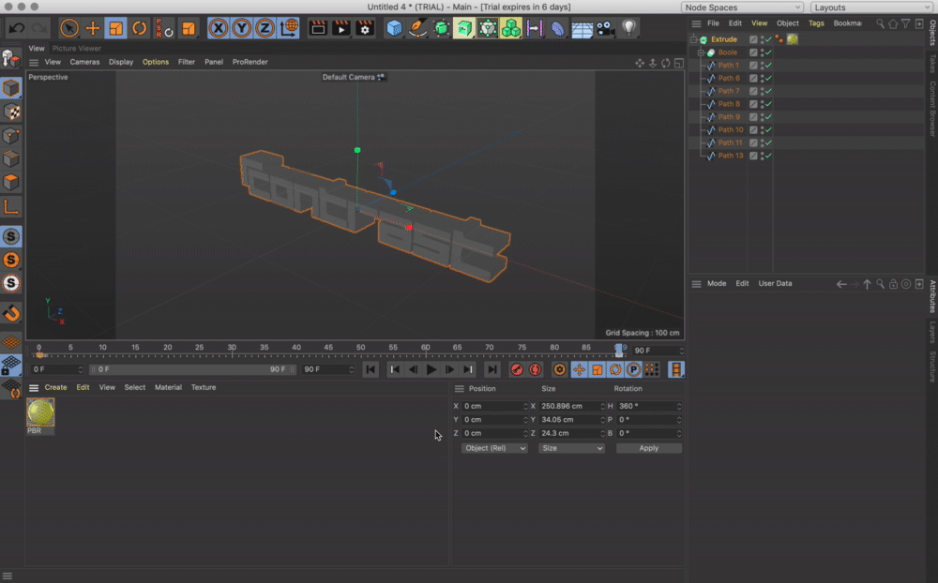Toggle the X-axis lock

pyautogui.click(x=219, y=28)
